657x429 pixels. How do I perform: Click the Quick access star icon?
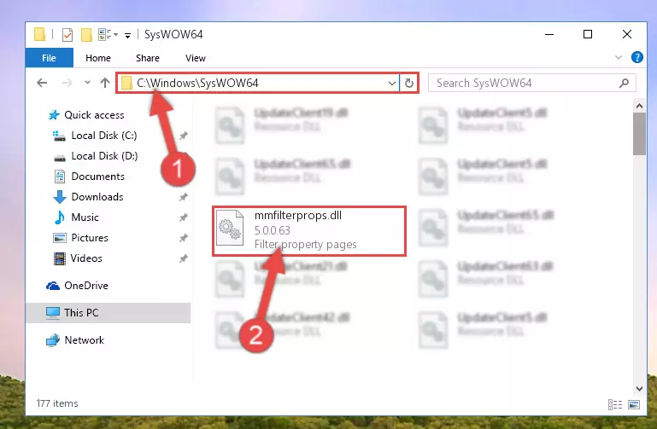54,115
